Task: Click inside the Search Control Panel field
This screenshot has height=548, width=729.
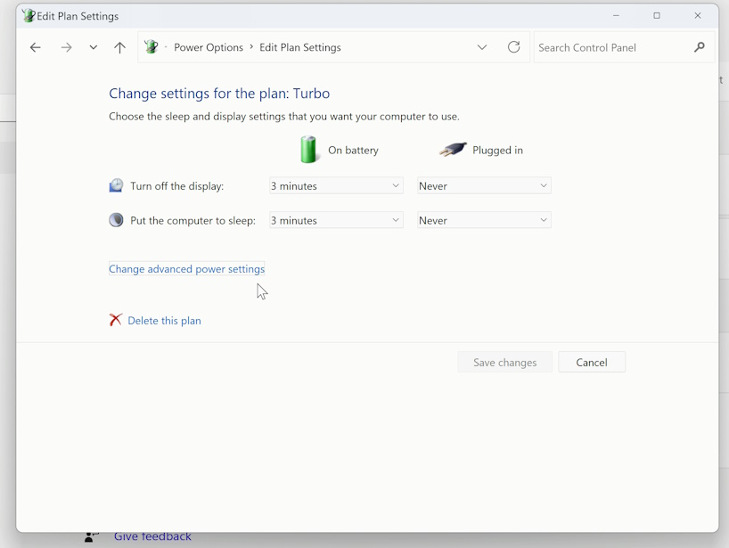Action: [x=606, y=46]
